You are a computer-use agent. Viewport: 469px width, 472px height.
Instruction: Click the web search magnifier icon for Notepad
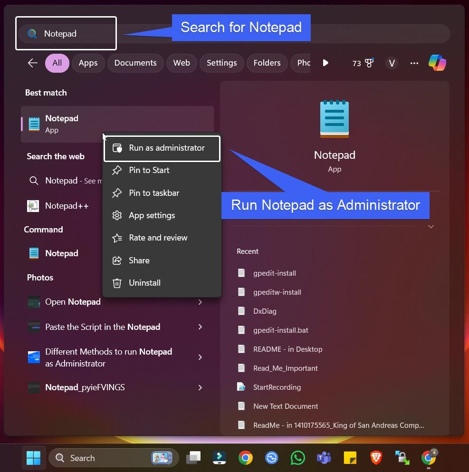(34, 181)
